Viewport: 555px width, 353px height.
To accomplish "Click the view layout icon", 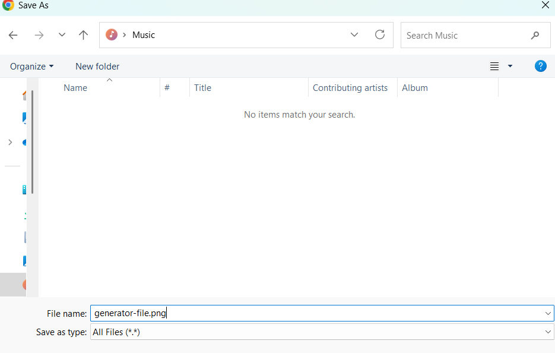I will [x=494, y=67].
